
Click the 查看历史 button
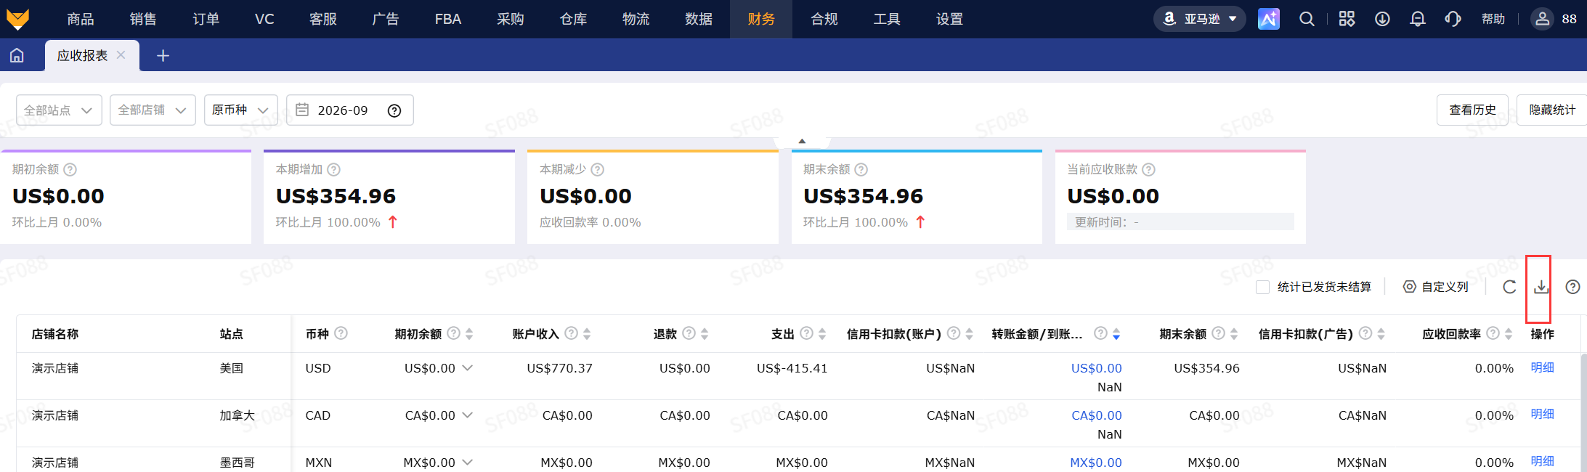pyautogui.click(x=1472, y=110)
